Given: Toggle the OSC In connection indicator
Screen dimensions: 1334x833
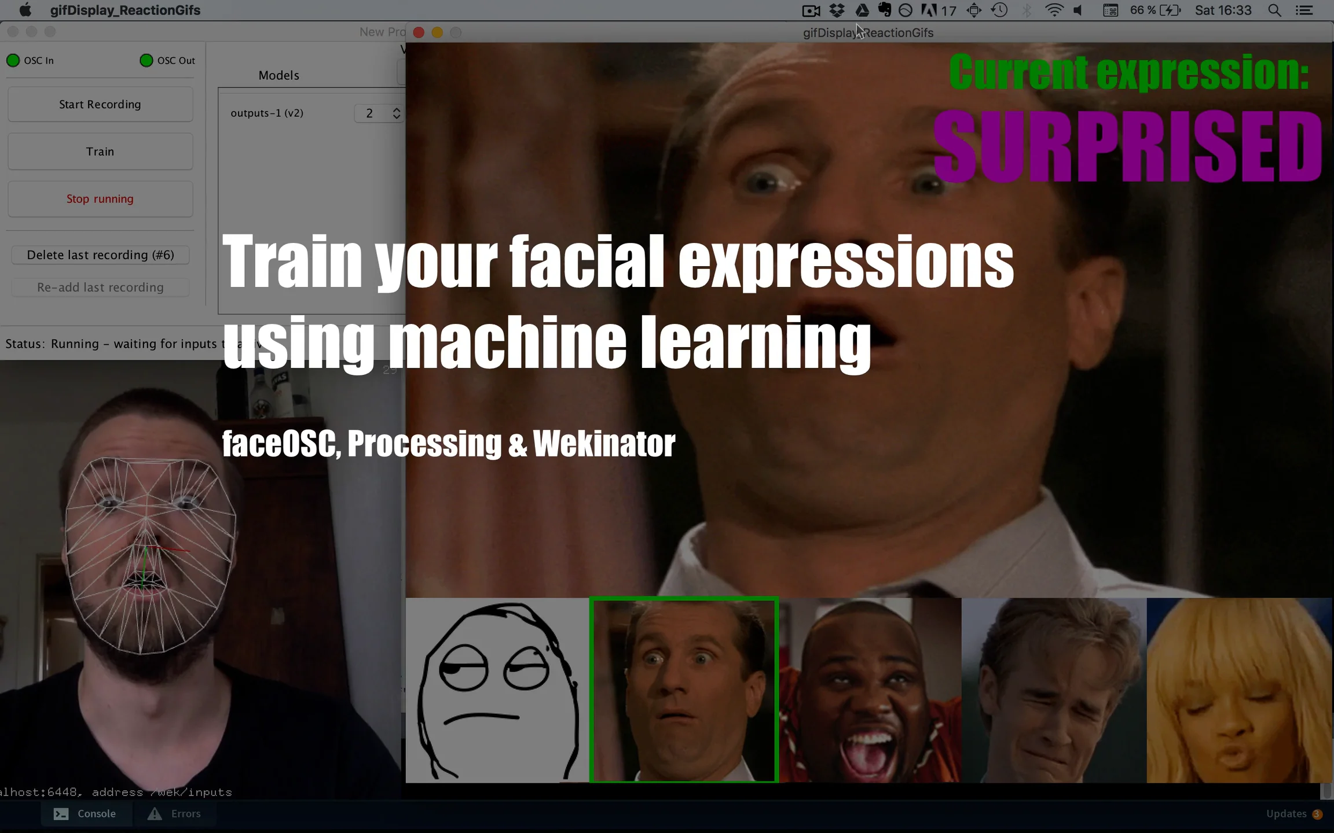Looking at the screenshot, I should click(13, 60).
